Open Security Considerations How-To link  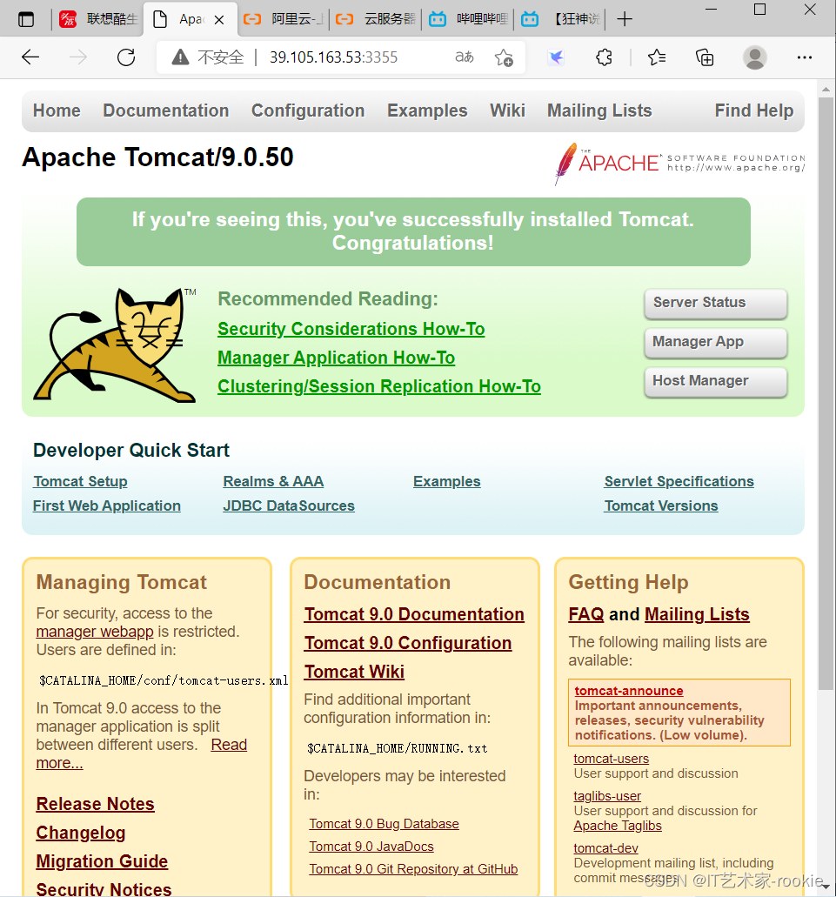tap(351, 329)
